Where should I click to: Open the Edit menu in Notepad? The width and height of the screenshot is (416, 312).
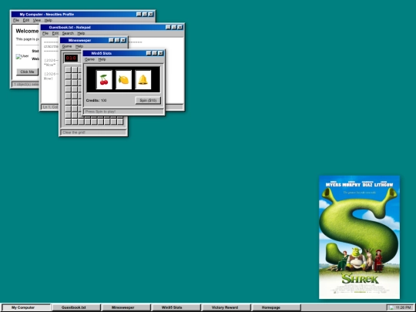point(55,33)
